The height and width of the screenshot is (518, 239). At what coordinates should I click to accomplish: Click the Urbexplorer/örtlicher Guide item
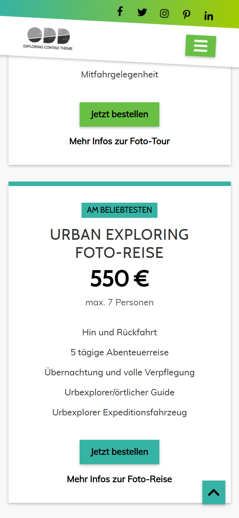tap(119, 392)
